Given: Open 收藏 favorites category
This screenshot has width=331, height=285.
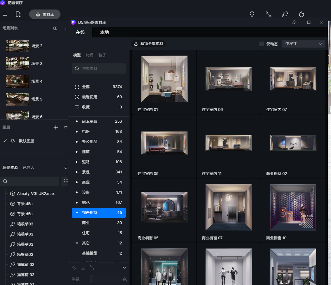Looking at the screenshot, I should pyautogui.click(x=99, y=107).
